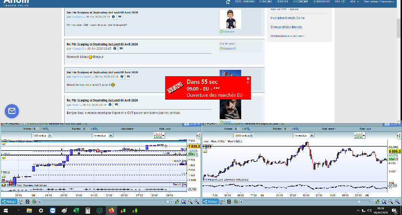
Task: Open the 'Redirection sur le Forum' link
Action: point(288,36)
